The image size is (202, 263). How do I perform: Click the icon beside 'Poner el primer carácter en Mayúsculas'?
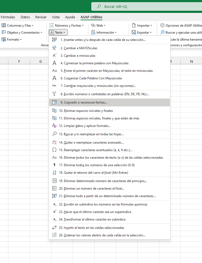click(x=54, y=71)
